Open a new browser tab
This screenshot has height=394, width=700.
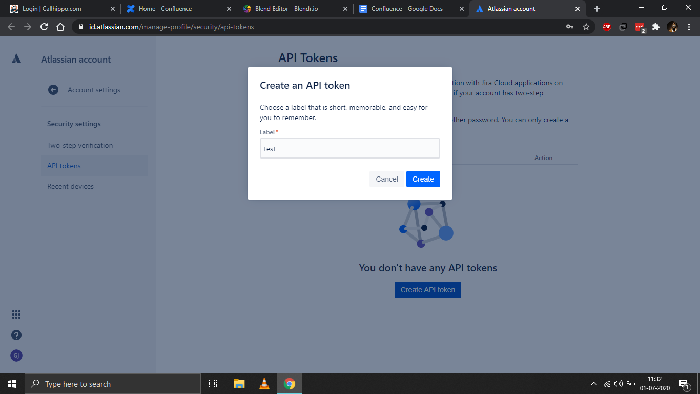597,9
